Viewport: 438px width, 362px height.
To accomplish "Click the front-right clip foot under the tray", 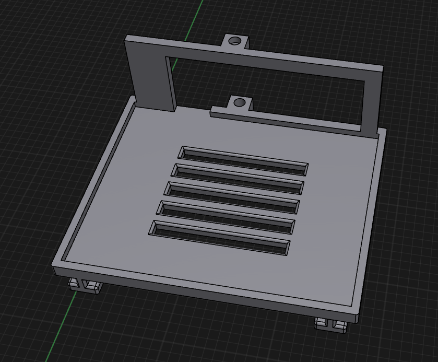I will click(331, 324).
